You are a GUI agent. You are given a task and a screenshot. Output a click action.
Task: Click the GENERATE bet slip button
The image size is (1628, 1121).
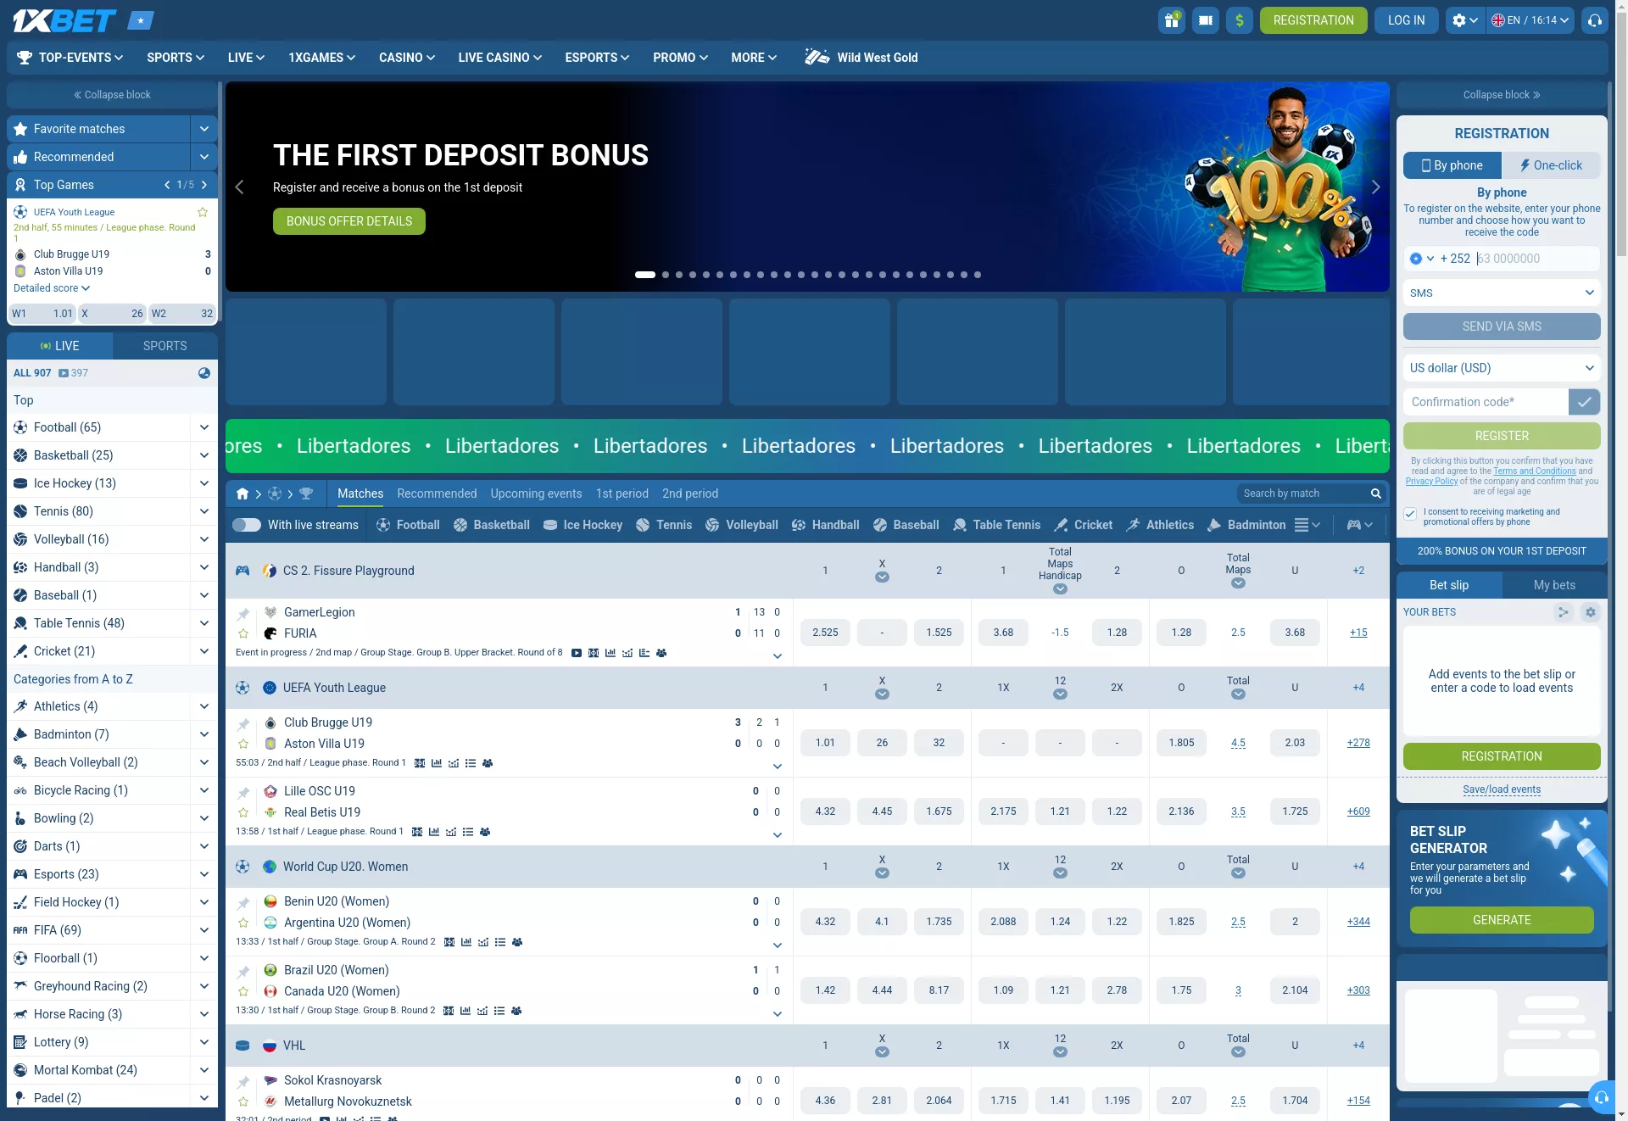[1501, 920]
